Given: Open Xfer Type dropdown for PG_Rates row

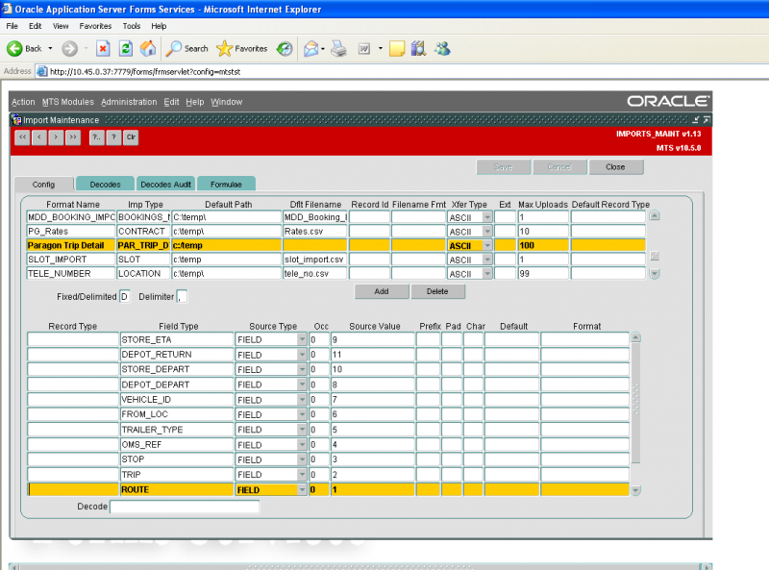Looking at the screenshot, I should [487, 232].
